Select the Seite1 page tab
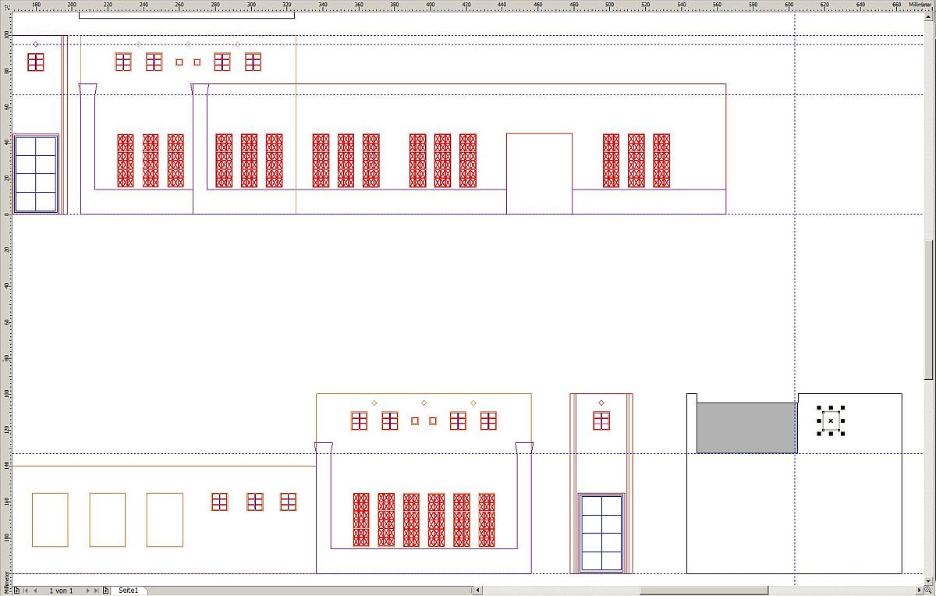 [128, 591]
